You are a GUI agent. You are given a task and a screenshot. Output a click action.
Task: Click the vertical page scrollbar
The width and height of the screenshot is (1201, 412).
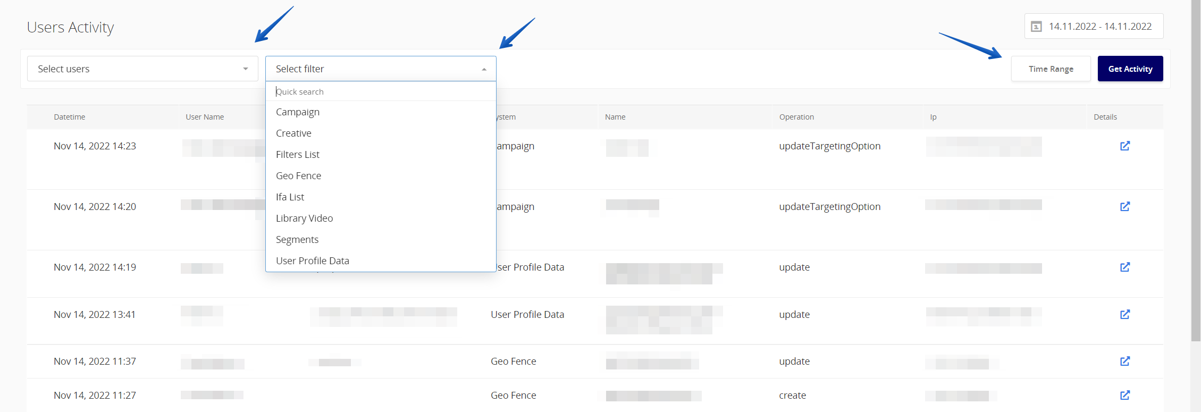pyautogui.click(x=1196, y=170)
